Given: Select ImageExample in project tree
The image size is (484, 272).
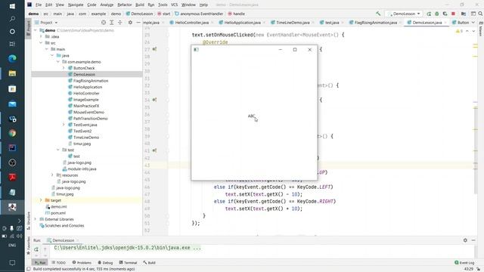Looking at the screenshot, I should 85,100.
